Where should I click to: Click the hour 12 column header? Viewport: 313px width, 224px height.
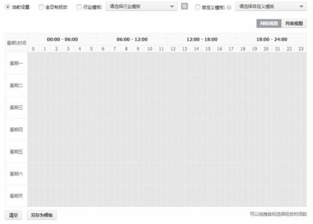pos(173,49)
